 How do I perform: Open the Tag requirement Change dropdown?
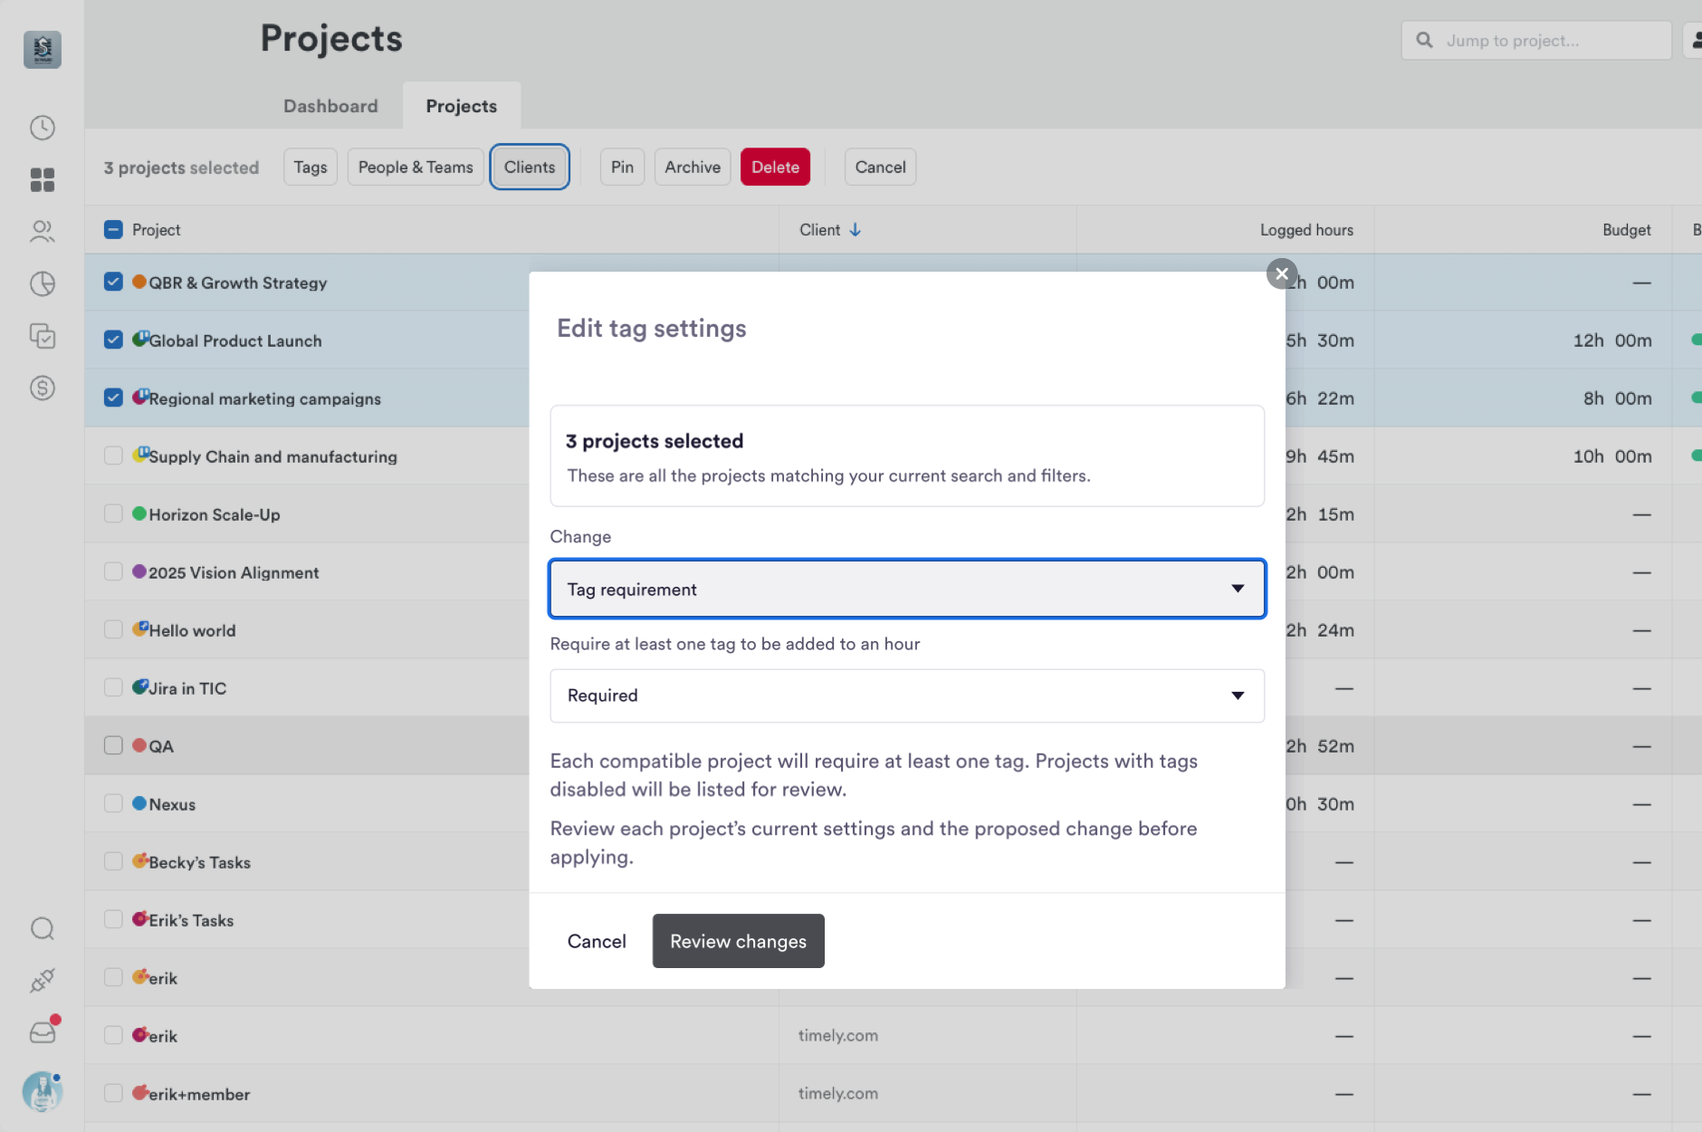point(907,589)
